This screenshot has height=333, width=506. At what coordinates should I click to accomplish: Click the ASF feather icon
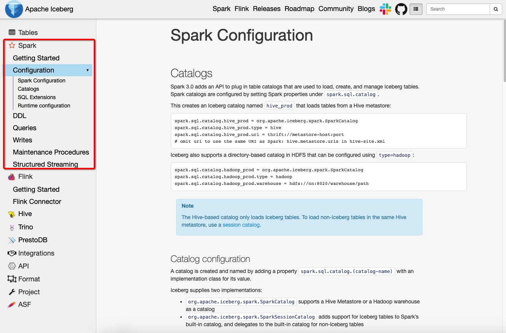pyautogui.click(x=12, y=305)
